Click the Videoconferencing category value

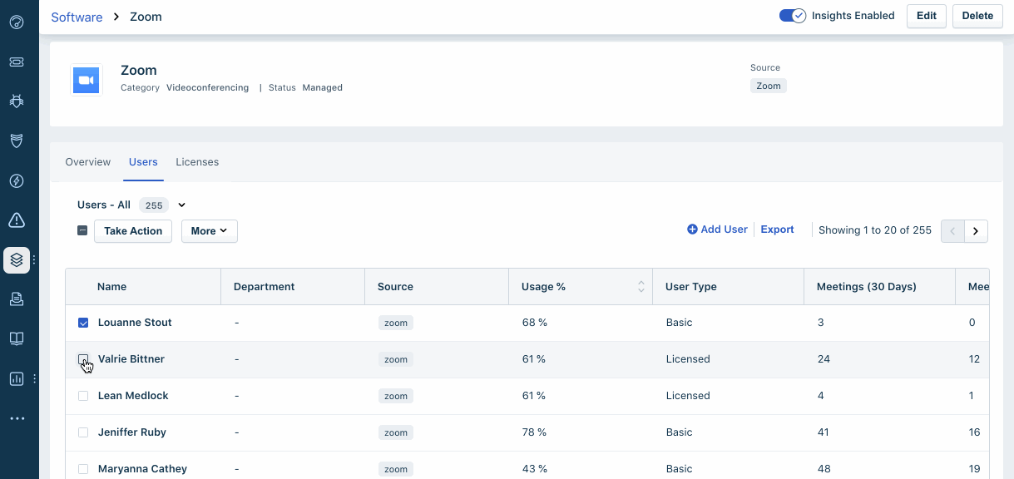click(207, 87)
